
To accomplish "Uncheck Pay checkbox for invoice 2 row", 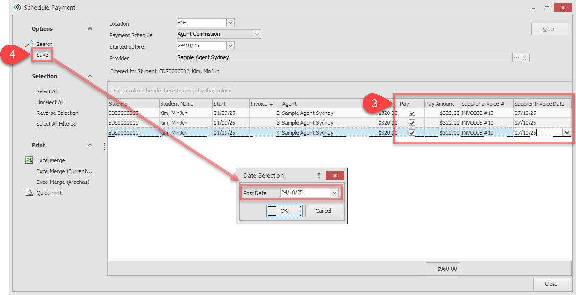I will [x=412, y=113].
